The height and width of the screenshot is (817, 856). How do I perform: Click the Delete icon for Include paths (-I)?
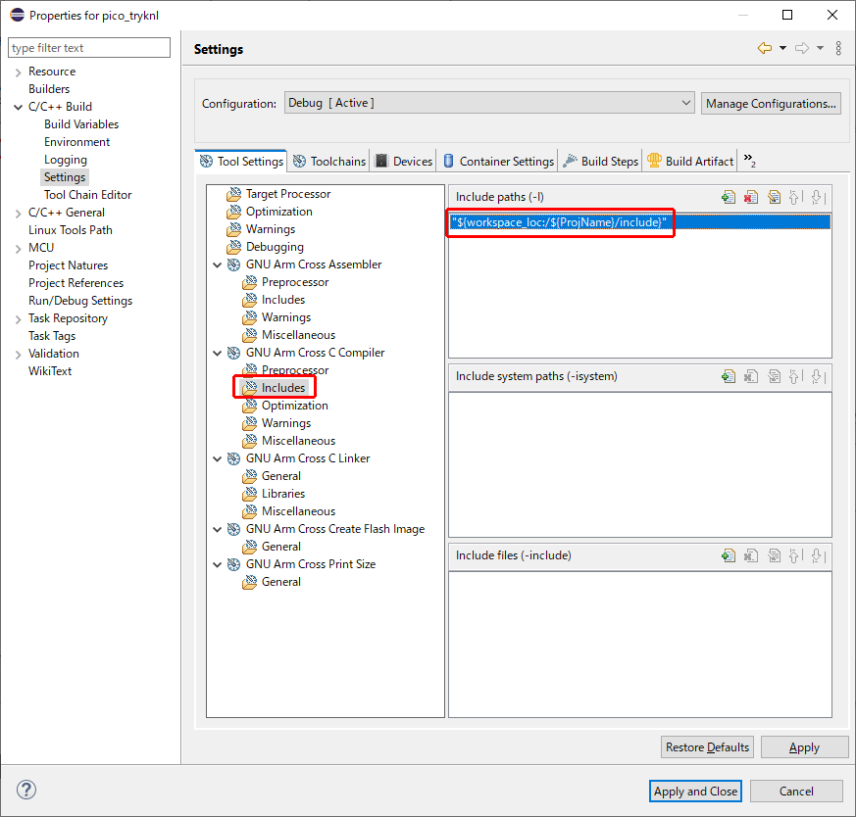coord(750,197)
